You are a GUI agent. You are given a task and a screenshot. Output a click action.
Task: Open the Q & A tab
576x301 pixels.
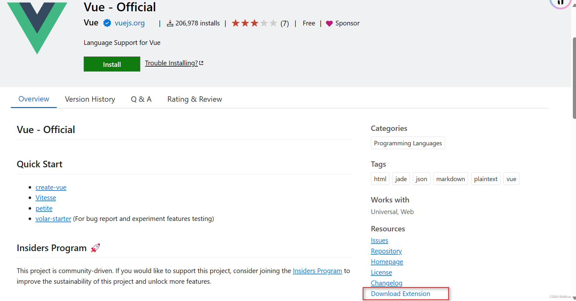(141, 99)
